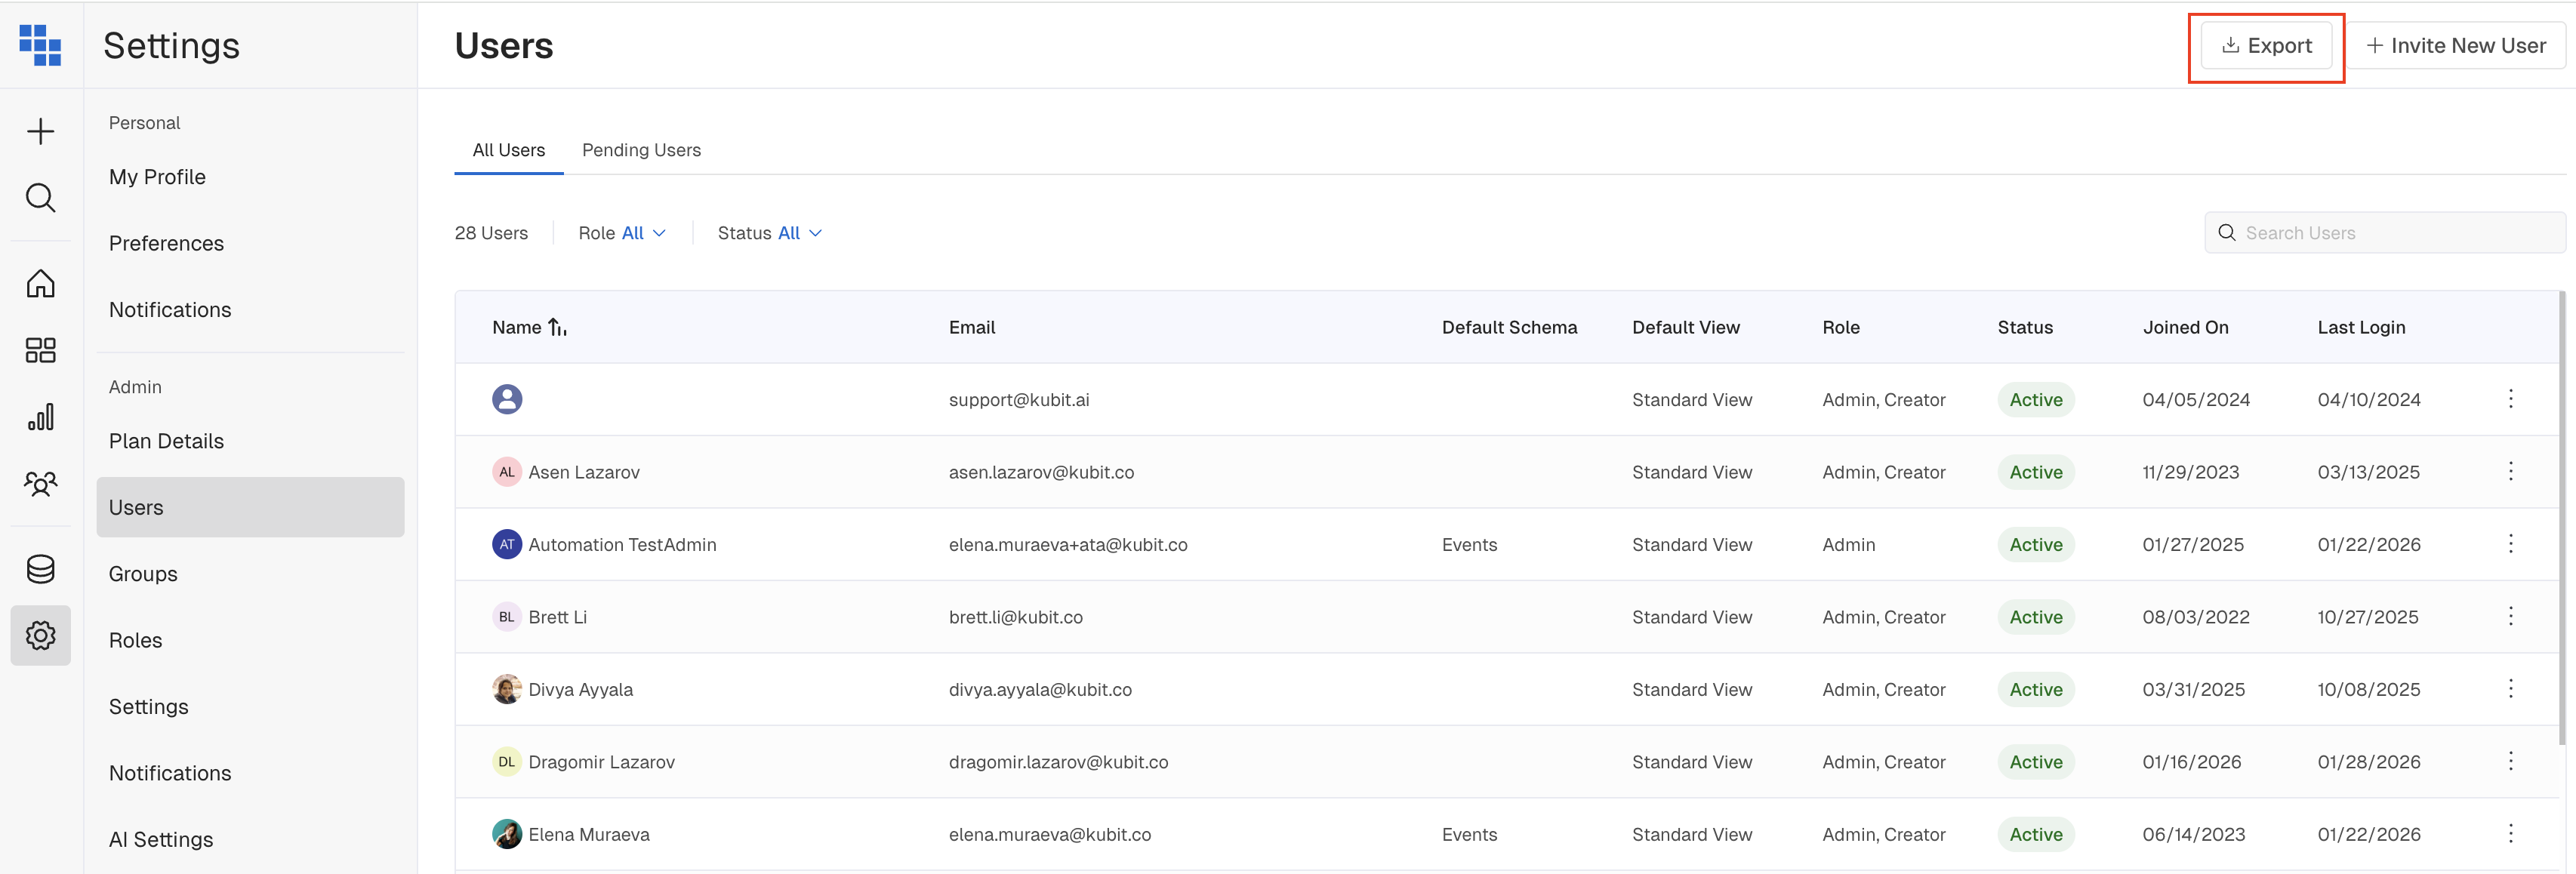
Task: Open search using magnifier sidebar icon
Action: tap(40, 197)
